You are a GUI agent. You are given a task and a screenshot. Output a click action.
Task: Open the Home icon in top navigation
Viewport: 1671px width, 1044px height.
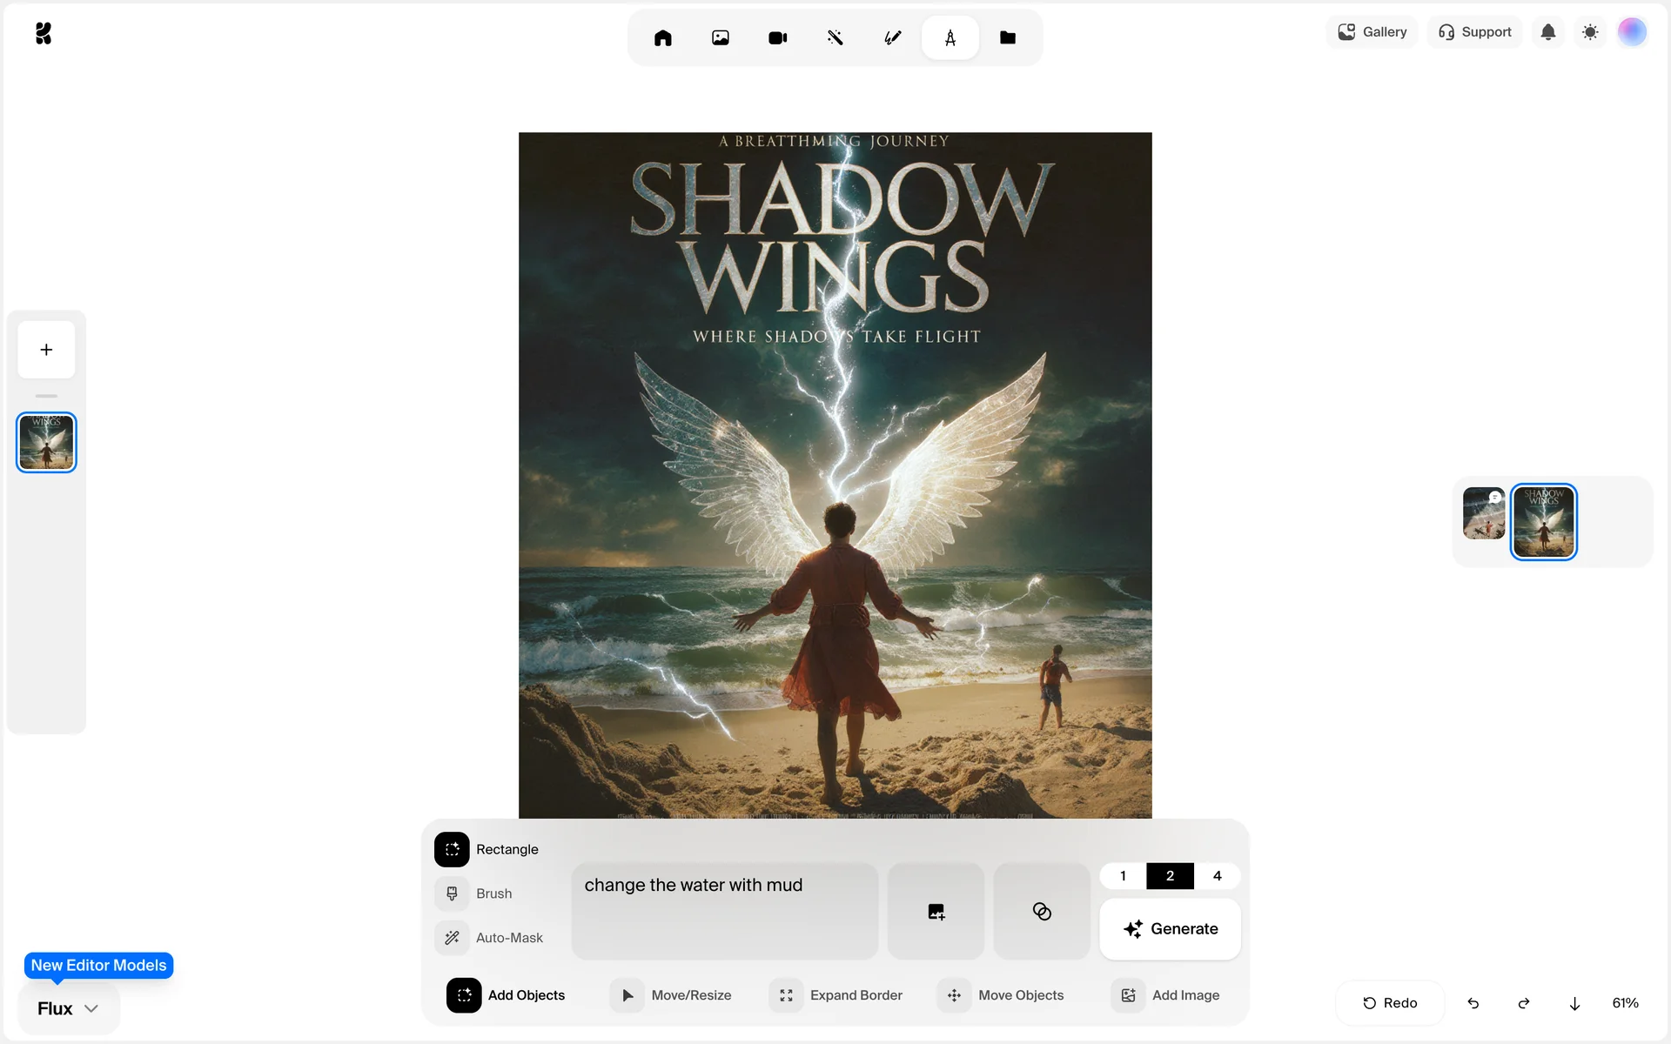point(662,37)
